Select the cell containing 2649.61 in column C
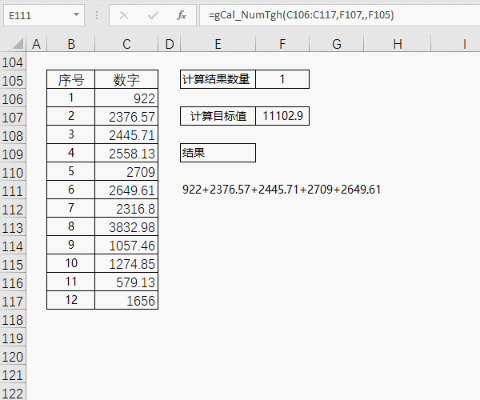Viewport: 480px width, 400px height. (126, 190)
